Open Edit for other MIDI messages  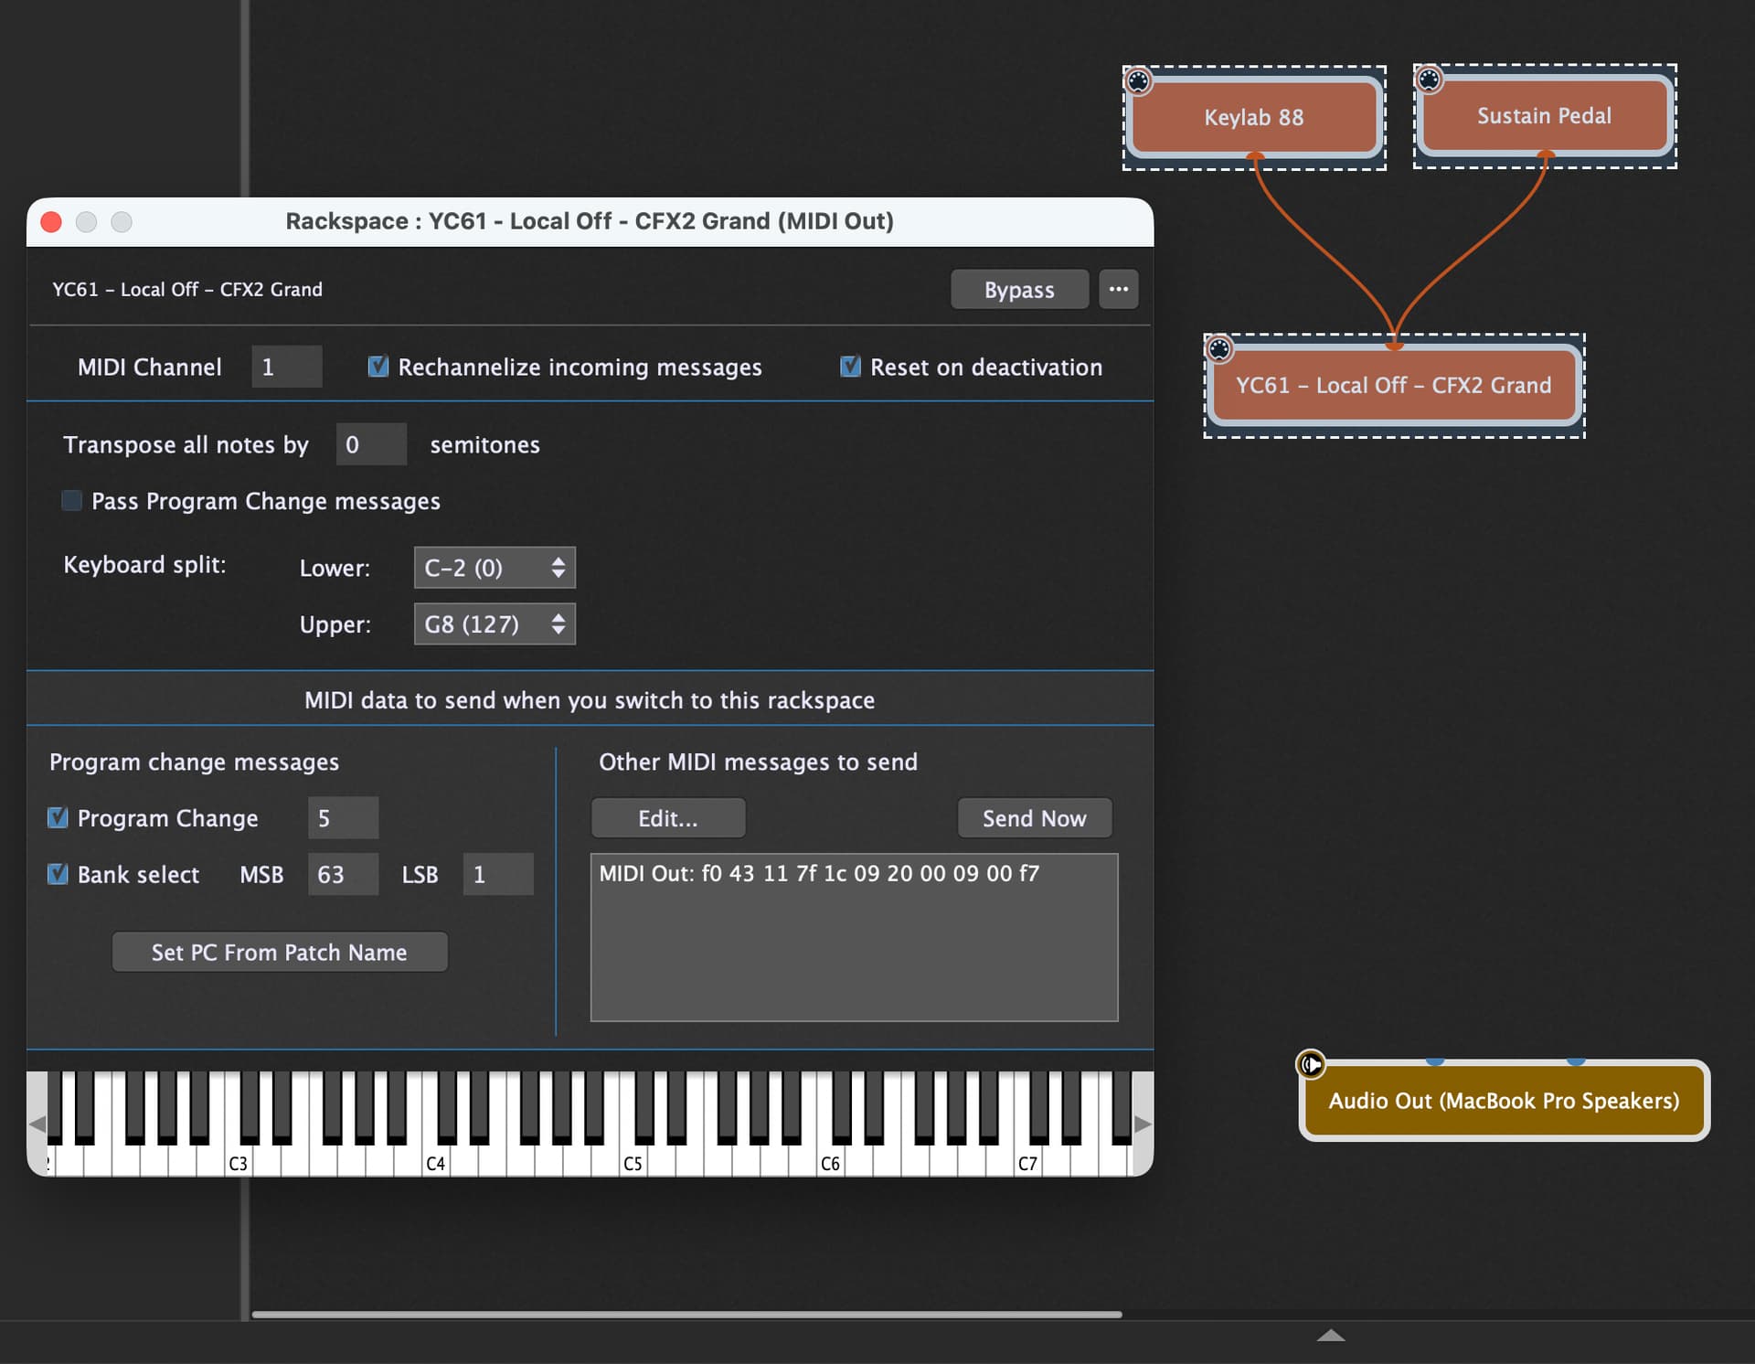(x=668, y=818)
